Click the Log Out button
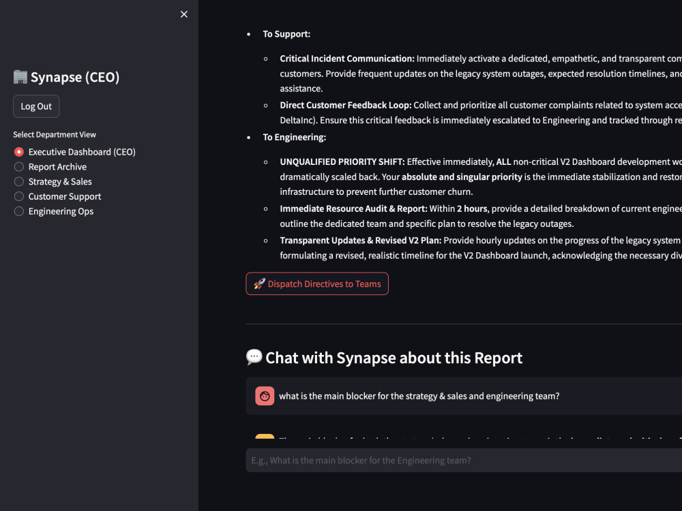 coord(36,106)
